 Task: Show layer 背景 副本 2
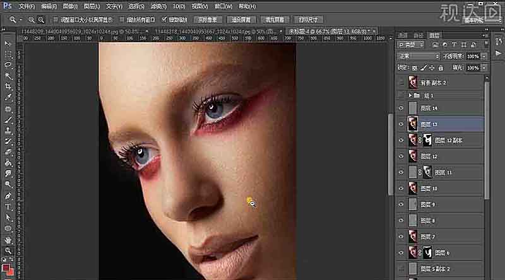click(401, 83)
